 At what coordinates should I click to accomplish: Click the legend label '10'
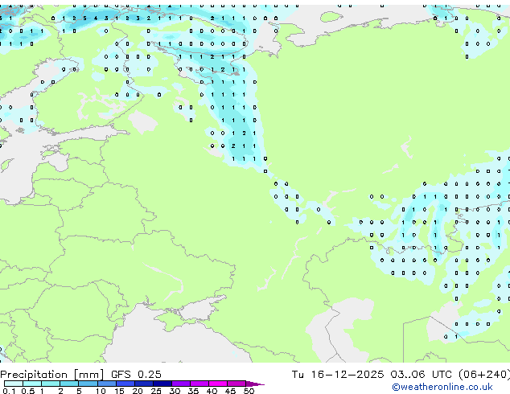tap(101, 391)
